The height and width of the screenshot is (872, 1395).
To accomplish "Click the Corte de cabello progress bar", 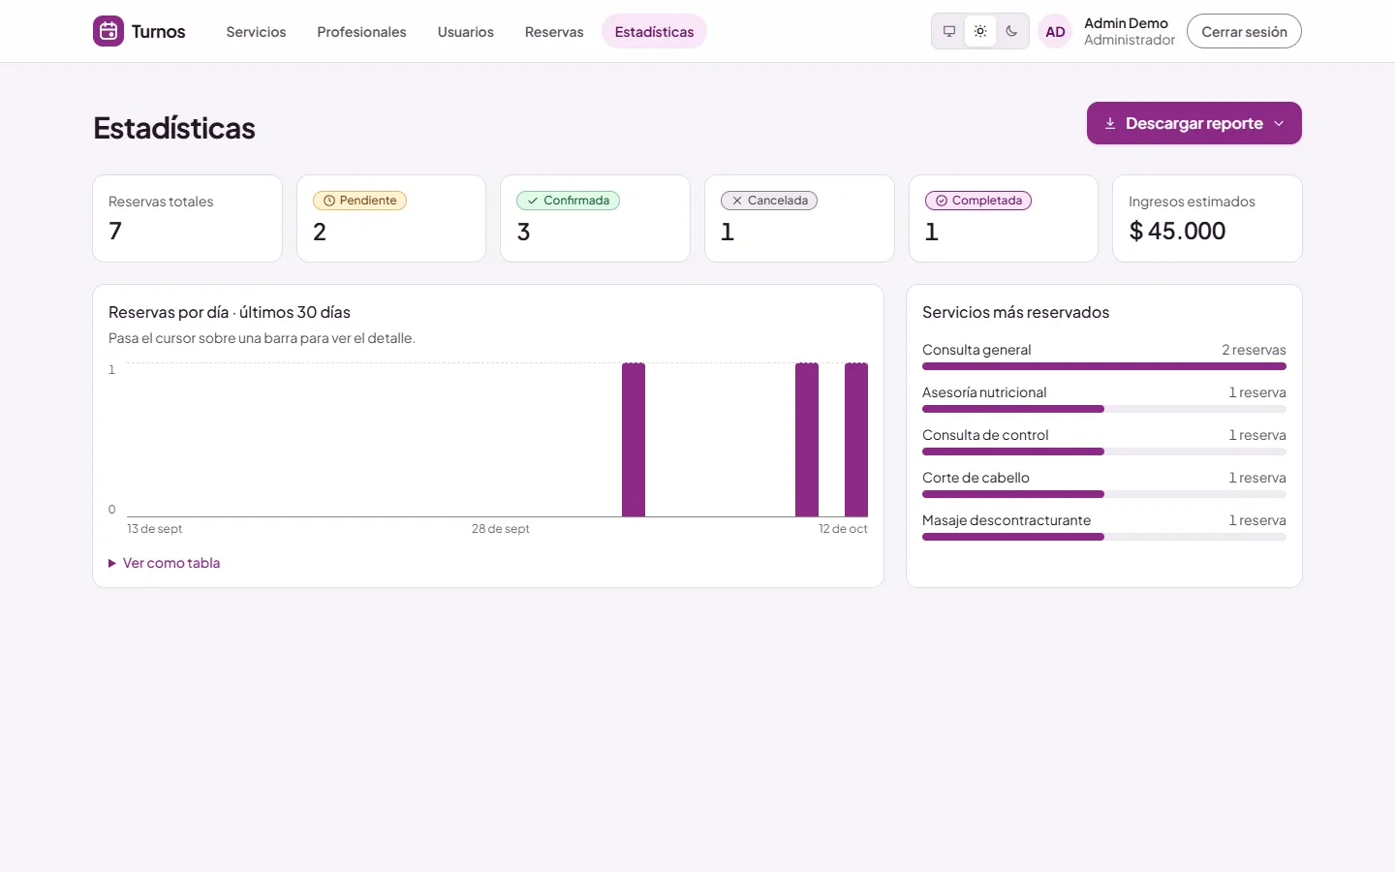I will [1104, 494].
